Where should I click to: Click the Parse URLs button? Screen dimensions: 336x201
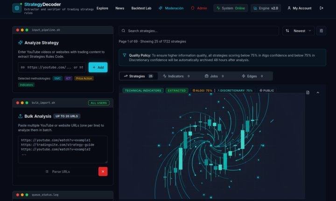[57, 172]
